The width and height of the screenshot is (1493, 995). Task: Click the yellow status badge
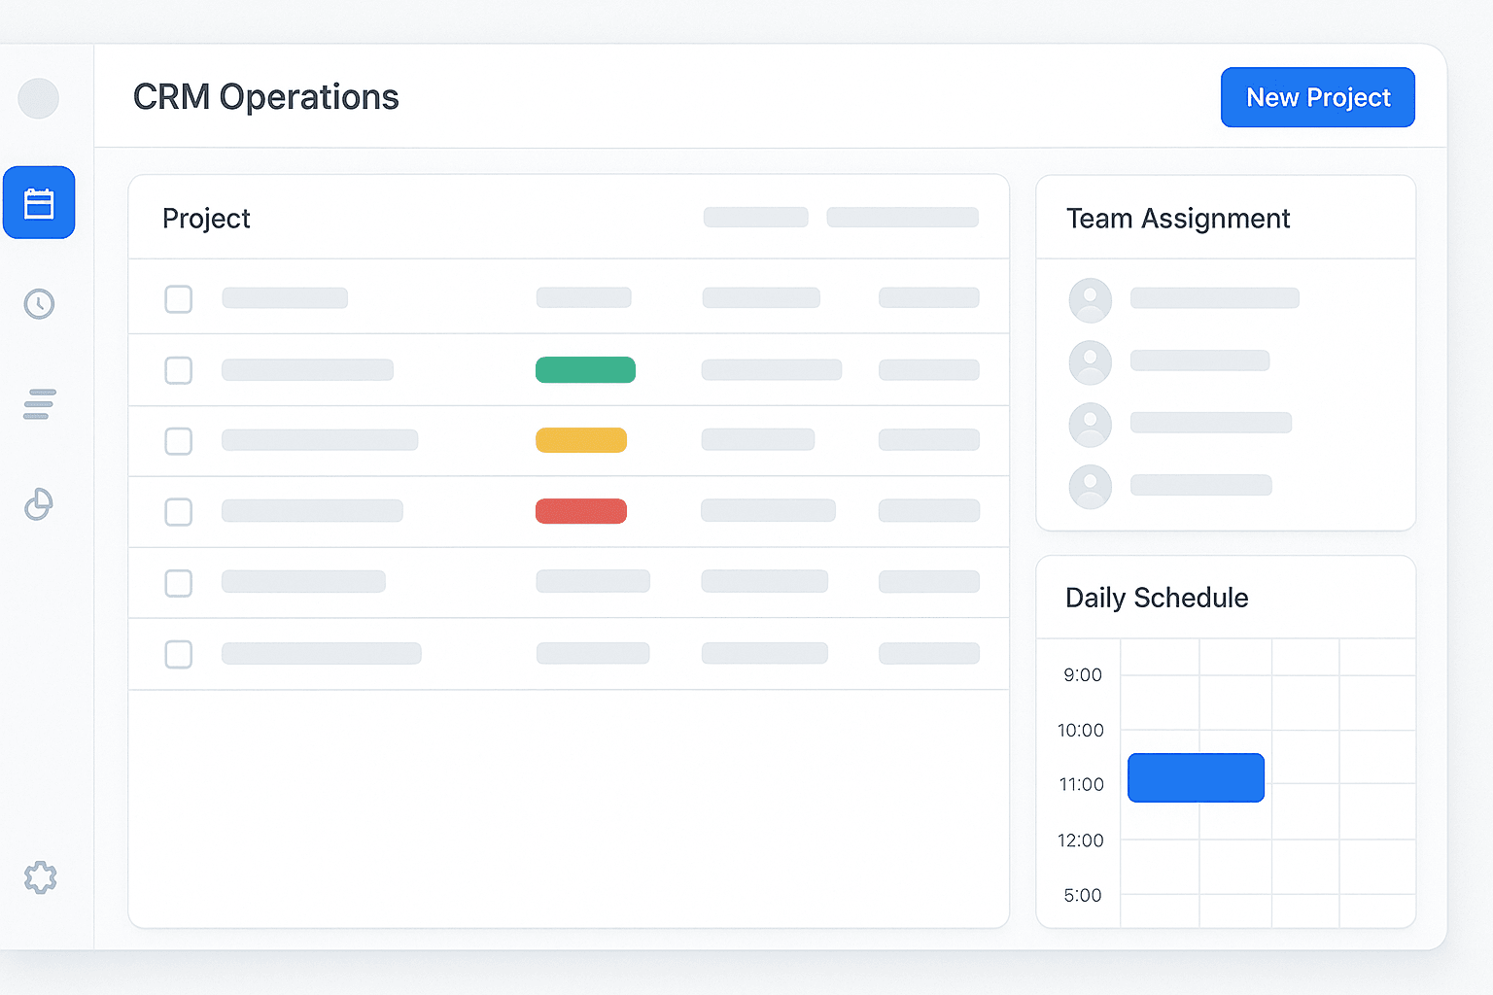[581, 441]
